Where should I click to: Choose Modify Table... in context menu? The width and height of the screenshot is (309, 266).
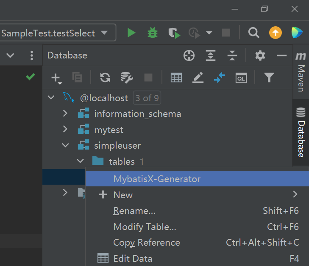click(197, 227)
